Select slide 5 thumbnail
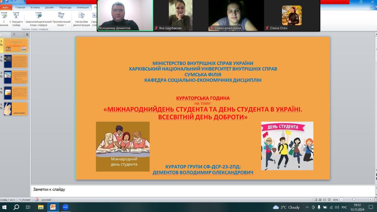 click(x=16, y=109)
